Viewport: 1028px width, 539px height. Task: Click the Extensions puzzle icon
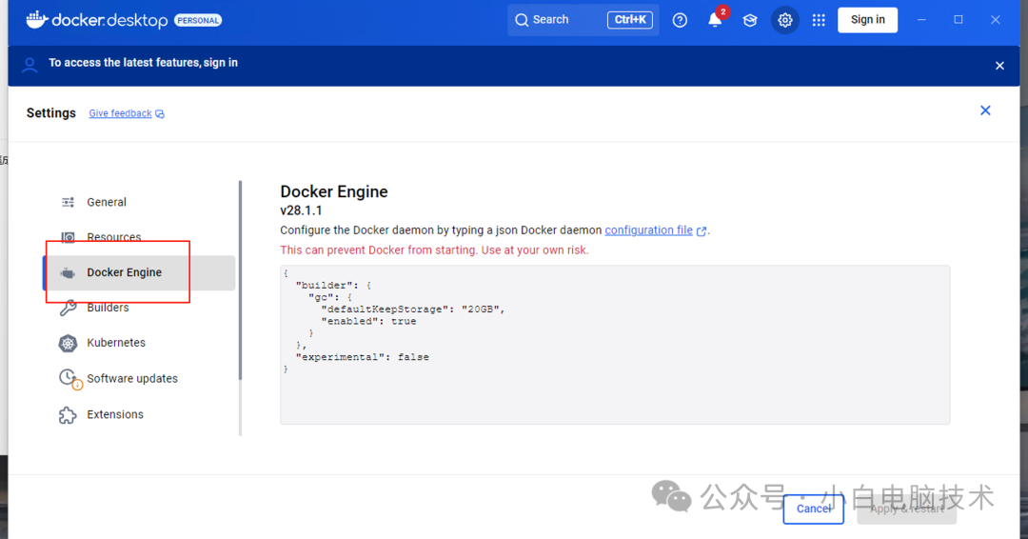coord(68,415)
